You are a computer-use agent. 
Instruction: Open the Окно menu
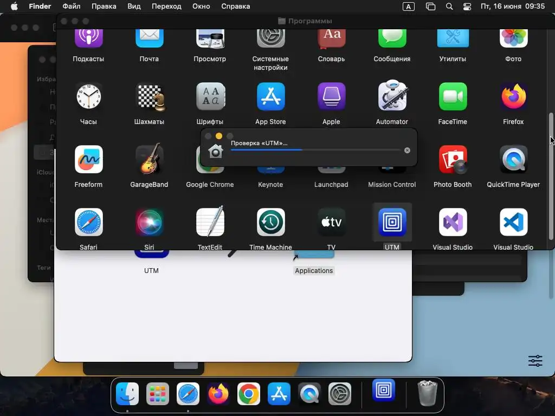pyautogui.click(x=201, y=6)
